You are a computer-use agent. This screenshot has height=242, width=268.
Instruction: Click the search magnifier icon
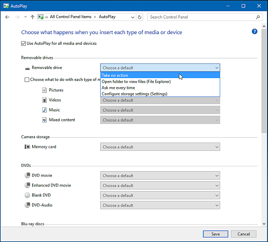[258, 17]
